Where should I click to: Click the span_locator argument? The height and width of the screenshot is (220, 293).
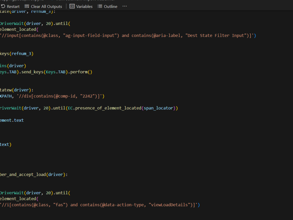[x=158, y=108]
